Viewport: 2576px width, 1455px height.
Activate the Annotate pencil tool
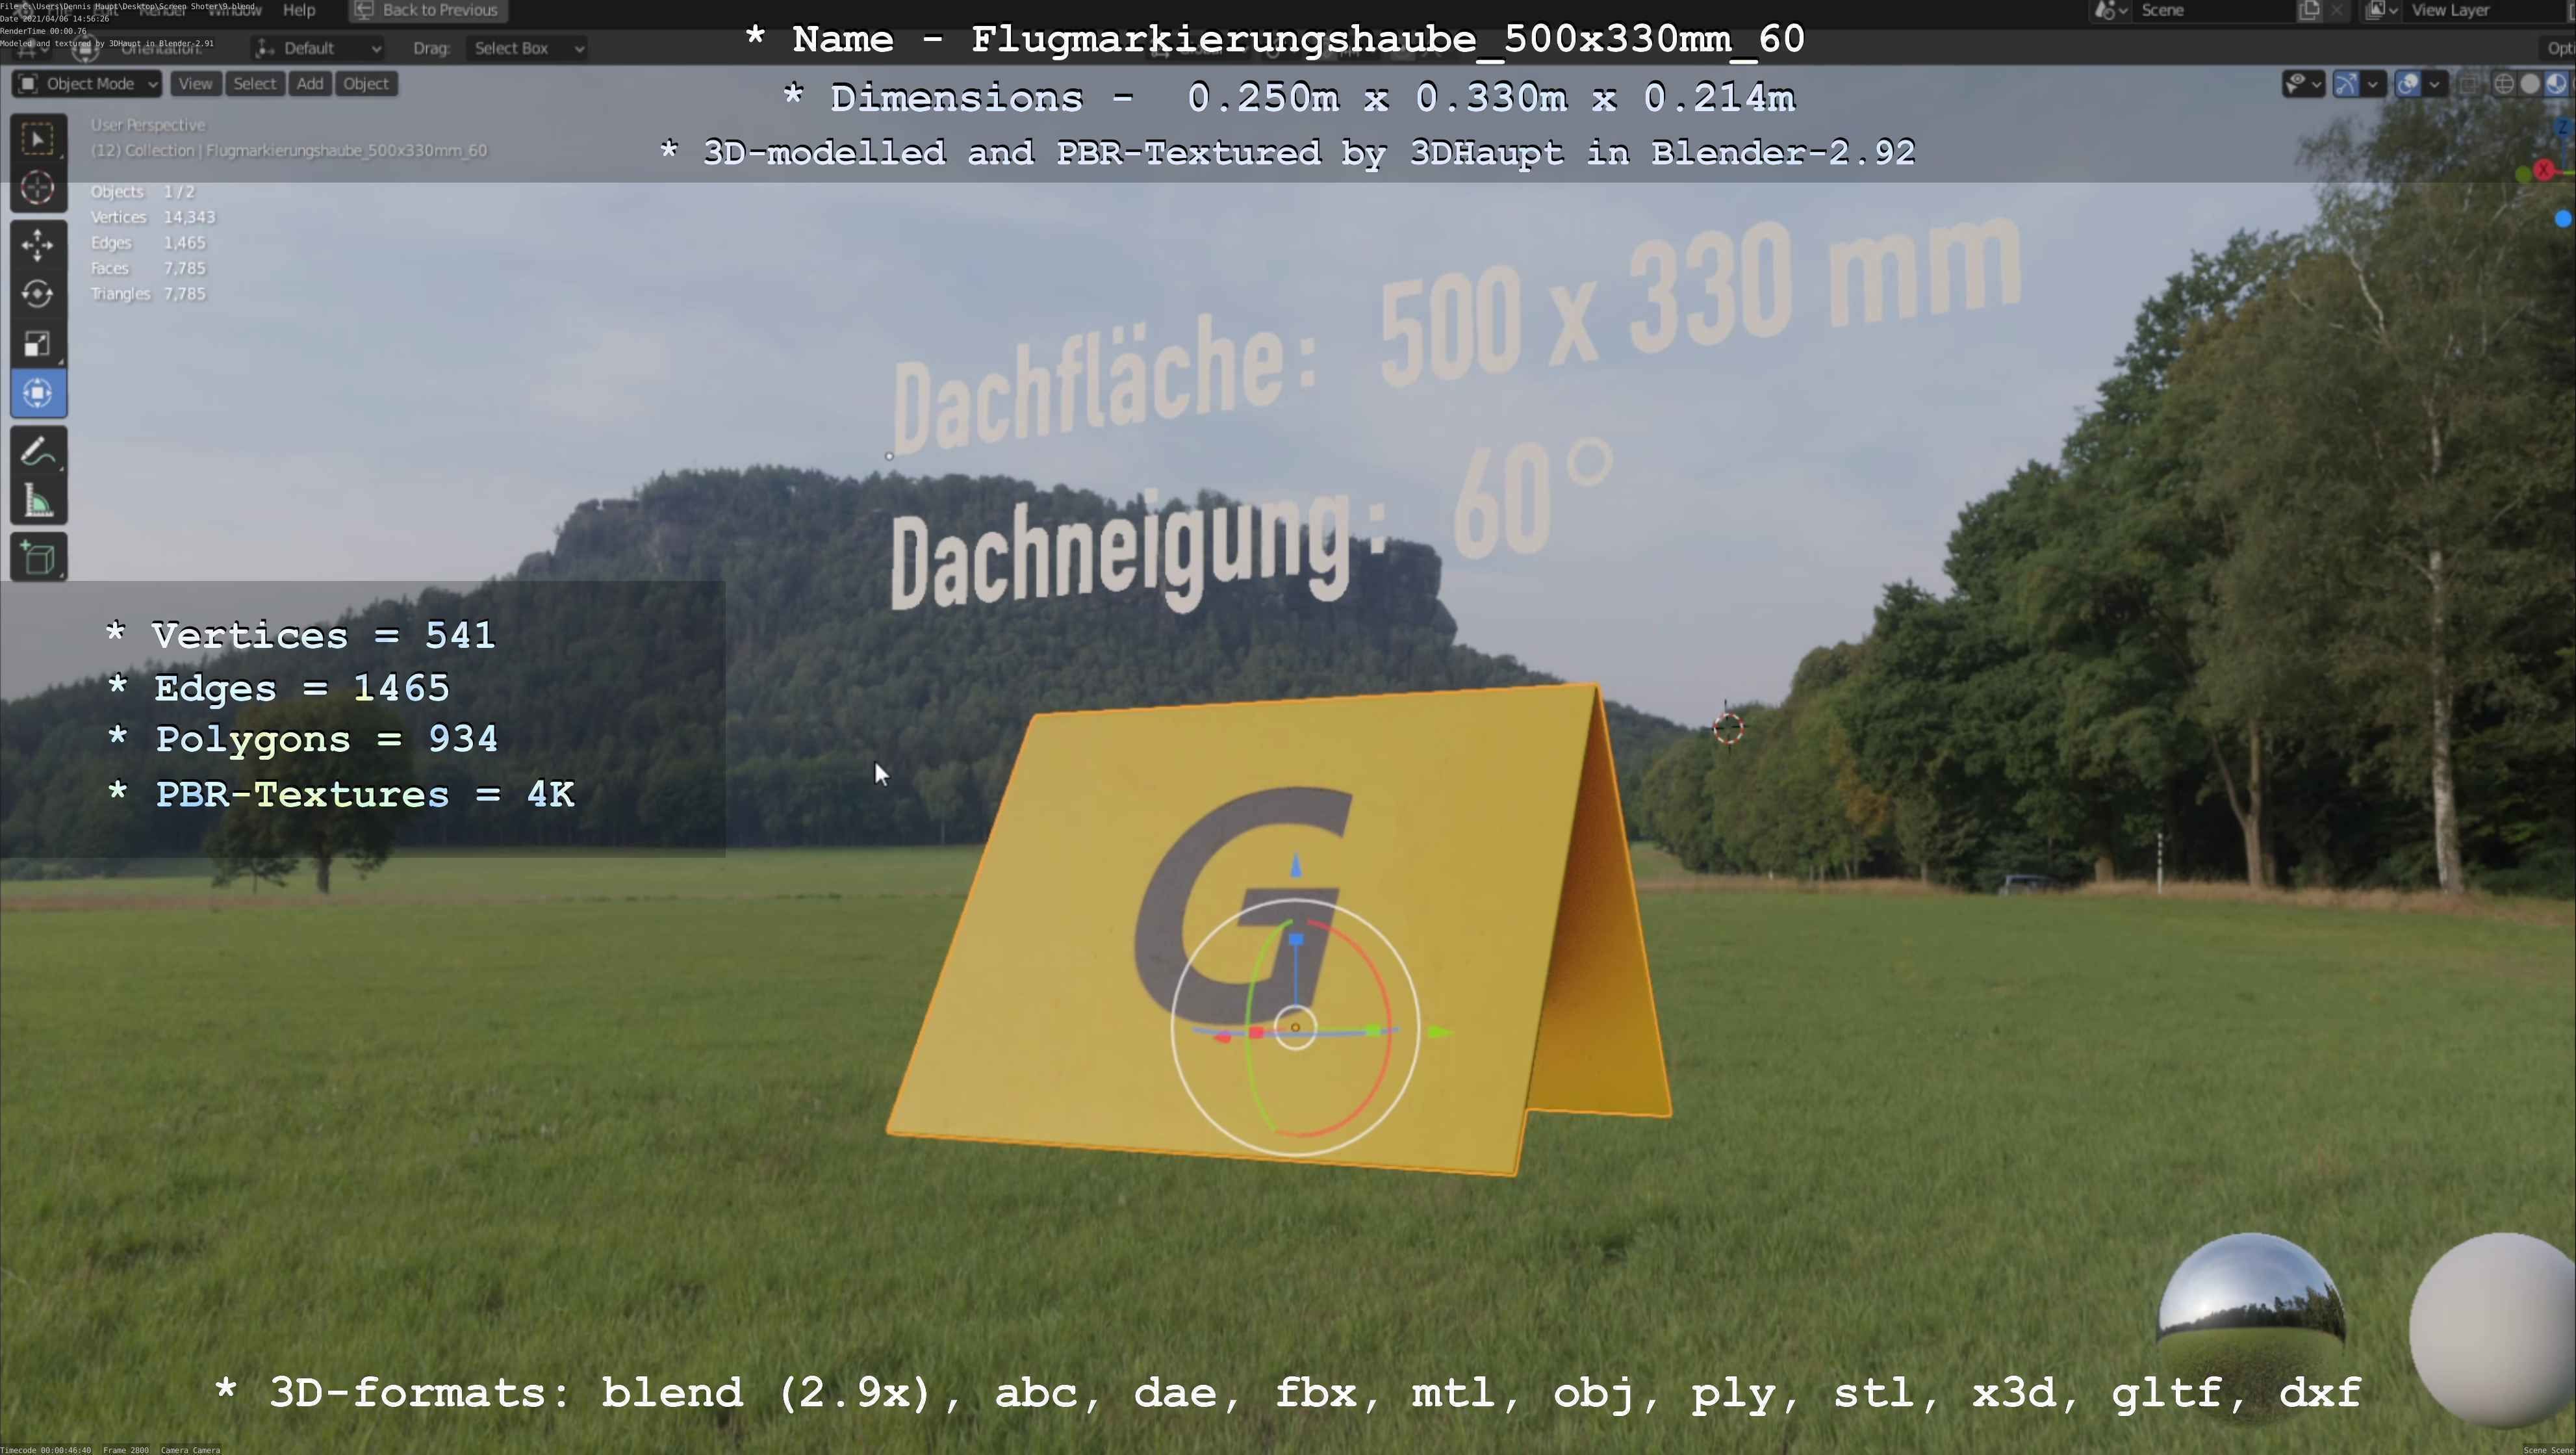pyautogui.click(x=38, y=452)
